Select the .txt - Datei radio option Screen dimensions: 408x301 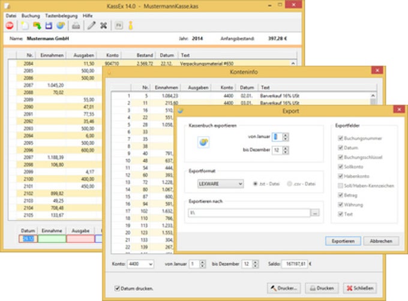255,183
